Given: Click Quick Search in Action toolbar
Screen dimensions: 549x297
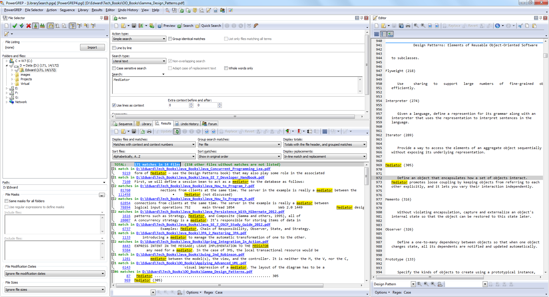Looking at the screenshot, I should coord(208,26).
